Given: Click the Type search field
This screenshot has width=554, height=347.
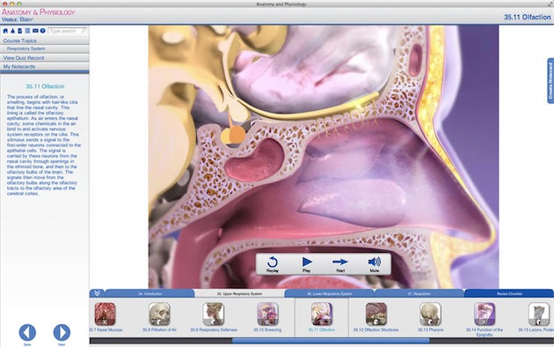Looking at the screenshot, I should click(x=67, y=31).
